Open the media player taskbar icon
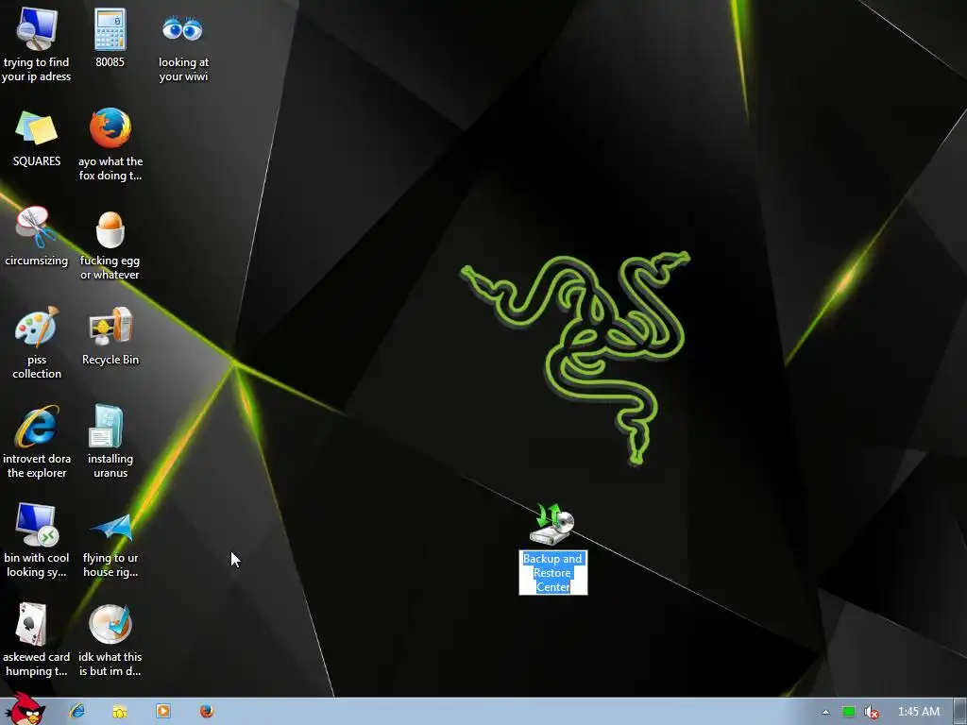Screen dimensions: 967x725 (163, 712)
